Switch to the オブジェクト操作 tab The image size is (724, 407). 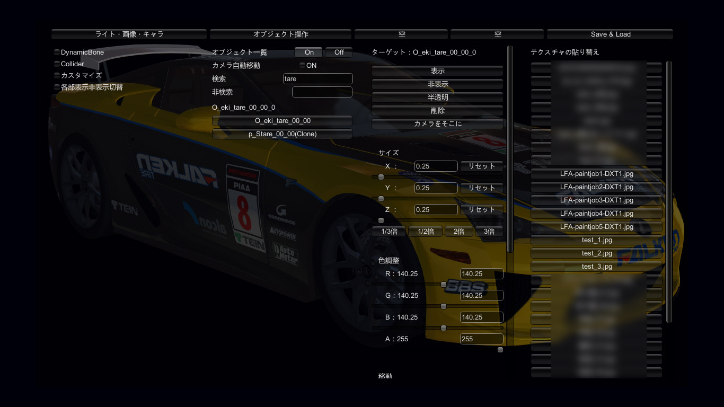coord(281,34)
